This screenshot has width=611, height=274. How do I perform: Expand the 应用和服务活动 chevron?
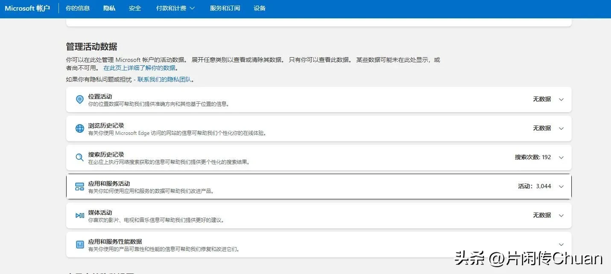[x=561, y=187]
